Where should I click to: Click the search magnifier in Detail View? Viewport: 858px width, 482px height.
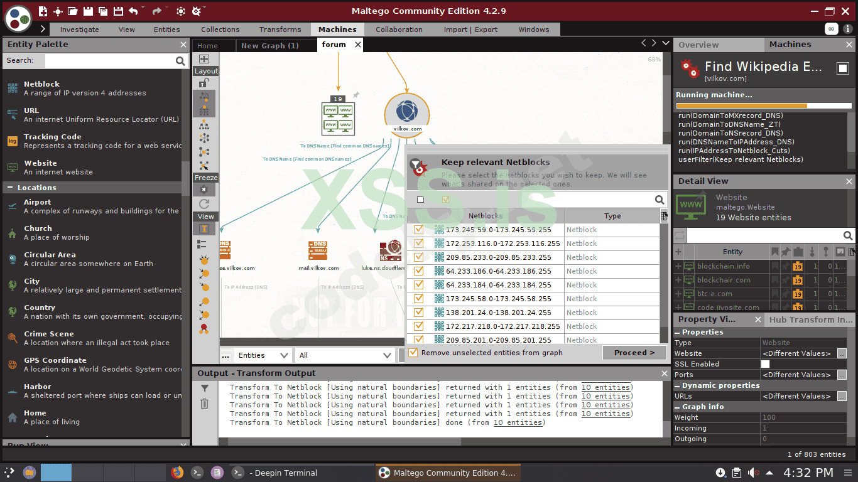pos(848,235)
